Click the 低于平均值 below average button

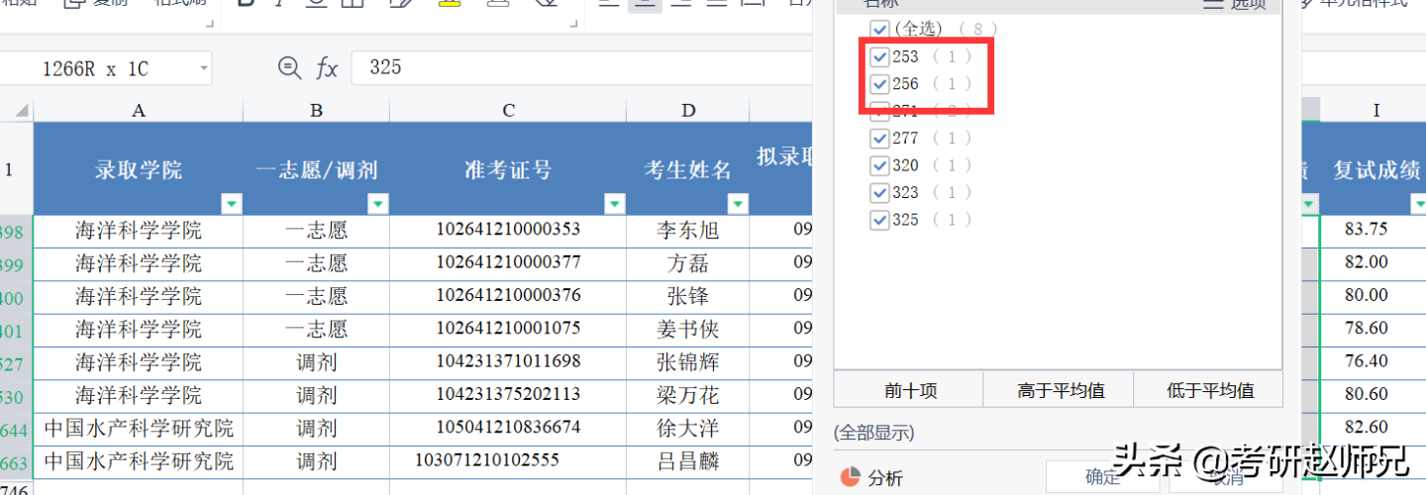tap(1209, 390)
